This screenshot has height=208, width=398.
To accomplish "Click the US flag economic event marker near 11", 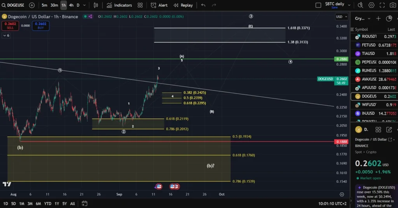I will click(x=159, y=187).
